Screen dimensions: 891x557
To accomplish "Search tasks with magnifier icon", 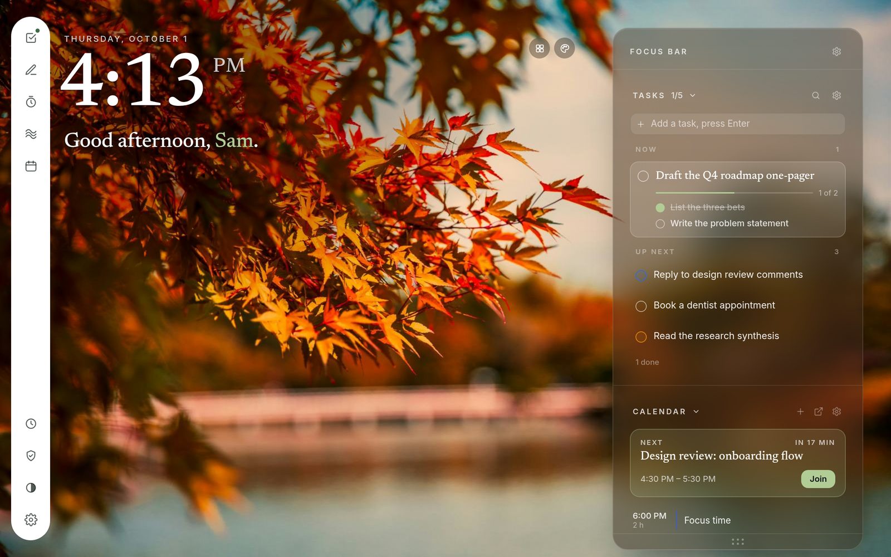I will click(816, 95).
